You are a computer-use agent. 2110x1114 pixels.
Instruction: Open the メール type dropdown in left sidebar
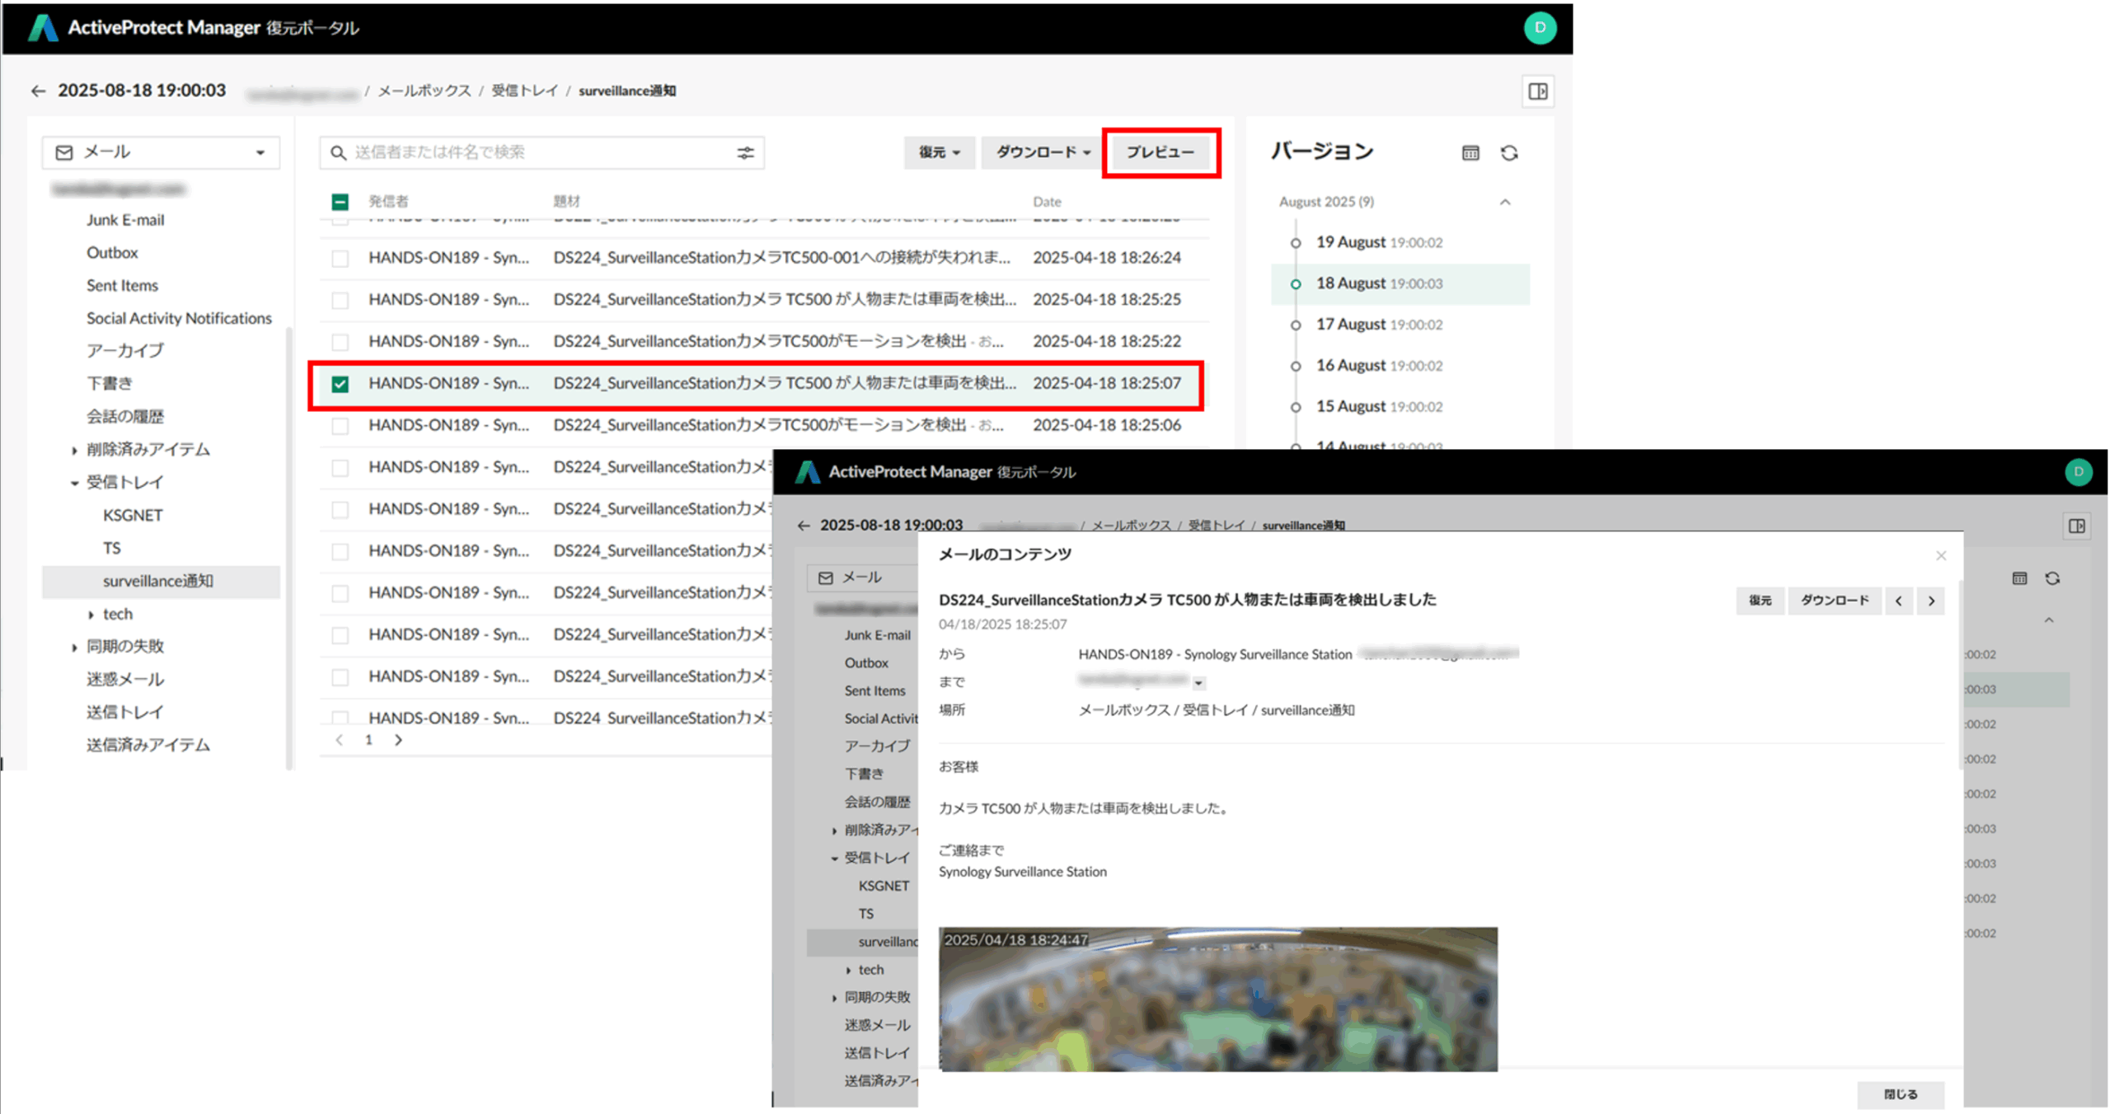tap(161, 152)
